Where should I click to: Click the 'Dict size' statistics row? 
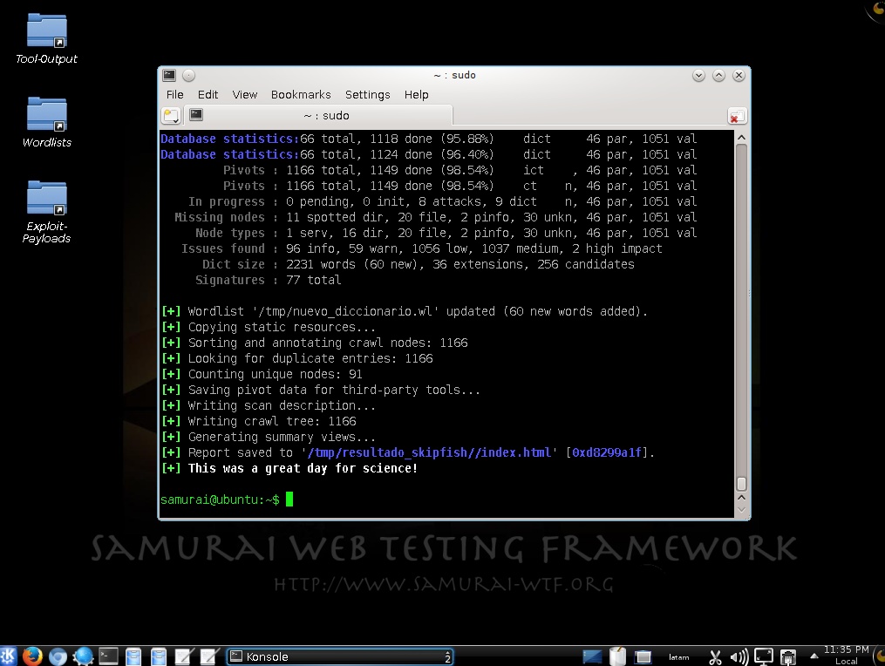tap(419, 265)
